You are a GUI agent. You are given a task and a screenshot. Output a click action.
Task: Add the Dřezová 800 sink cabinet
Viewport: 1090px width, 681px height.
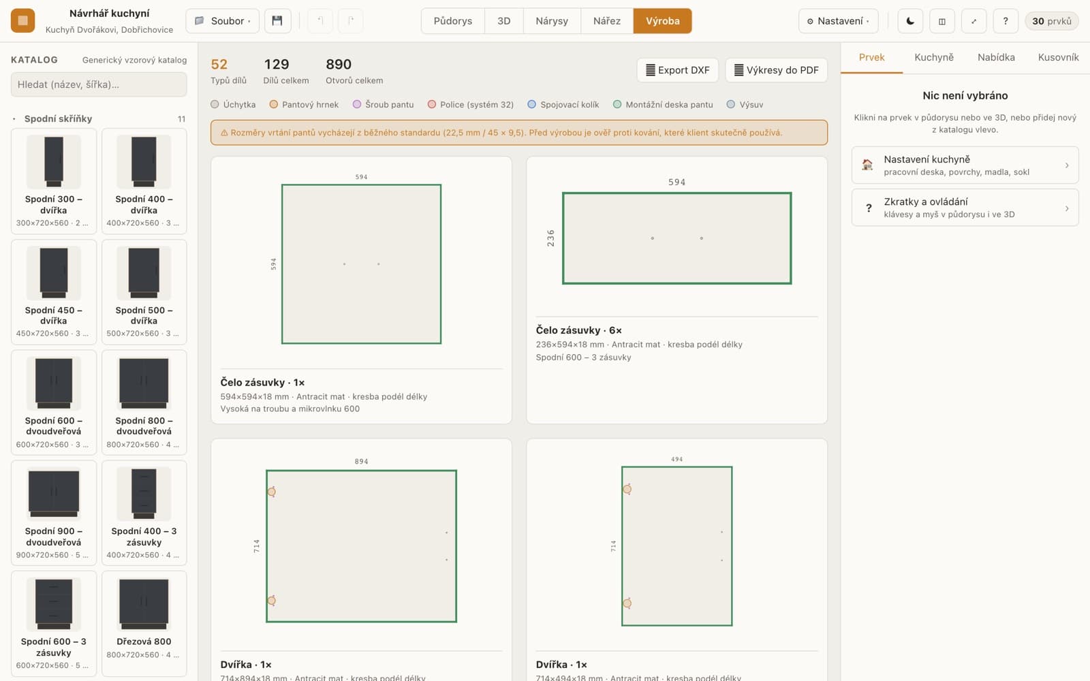[144, 623]
